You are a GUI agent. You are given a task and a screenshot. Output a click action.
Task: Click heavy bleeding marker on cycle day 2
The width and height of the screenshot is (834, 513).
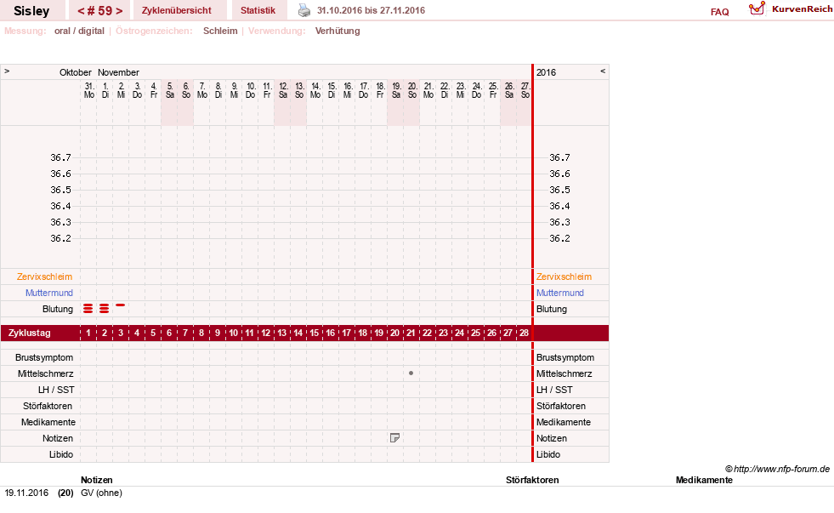tap(105, 309)
